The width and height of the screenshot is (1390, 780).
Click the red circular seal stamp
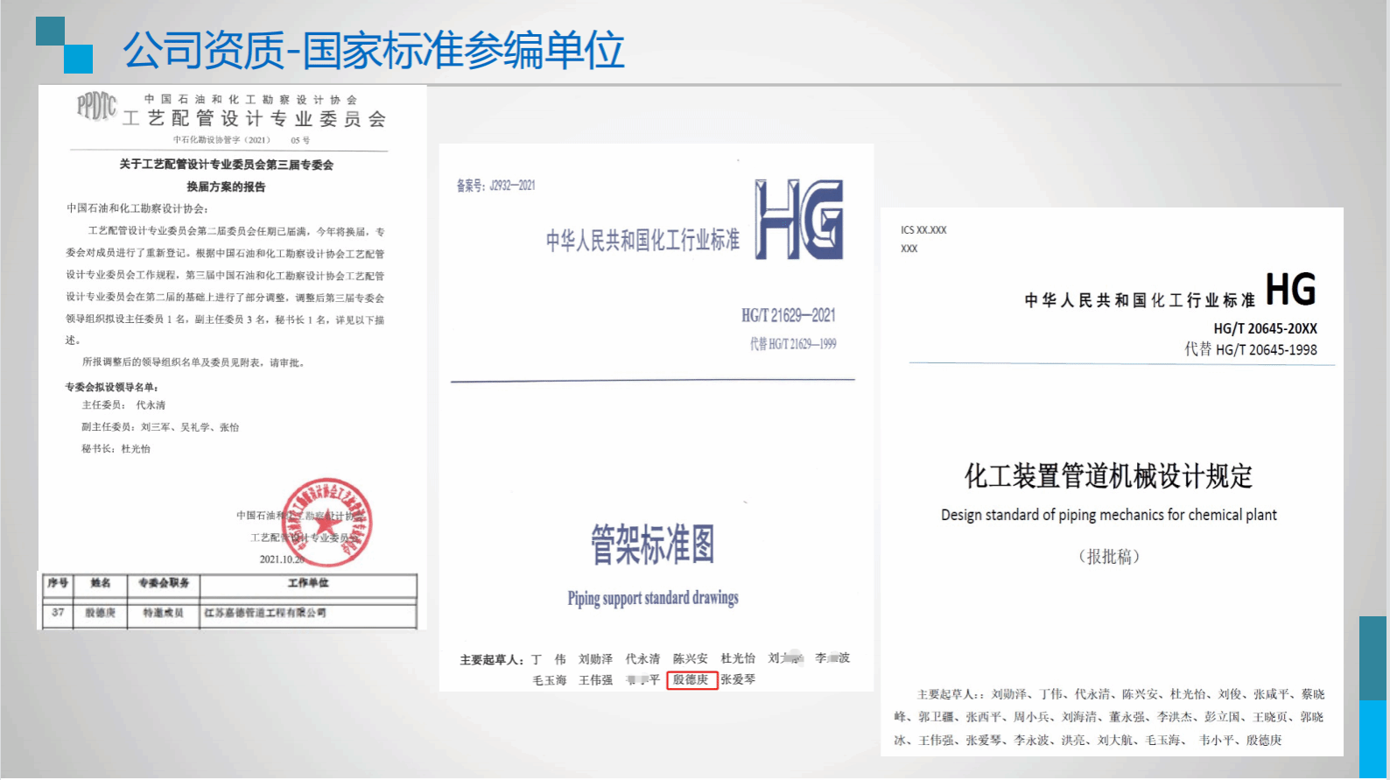pos(327,522)
